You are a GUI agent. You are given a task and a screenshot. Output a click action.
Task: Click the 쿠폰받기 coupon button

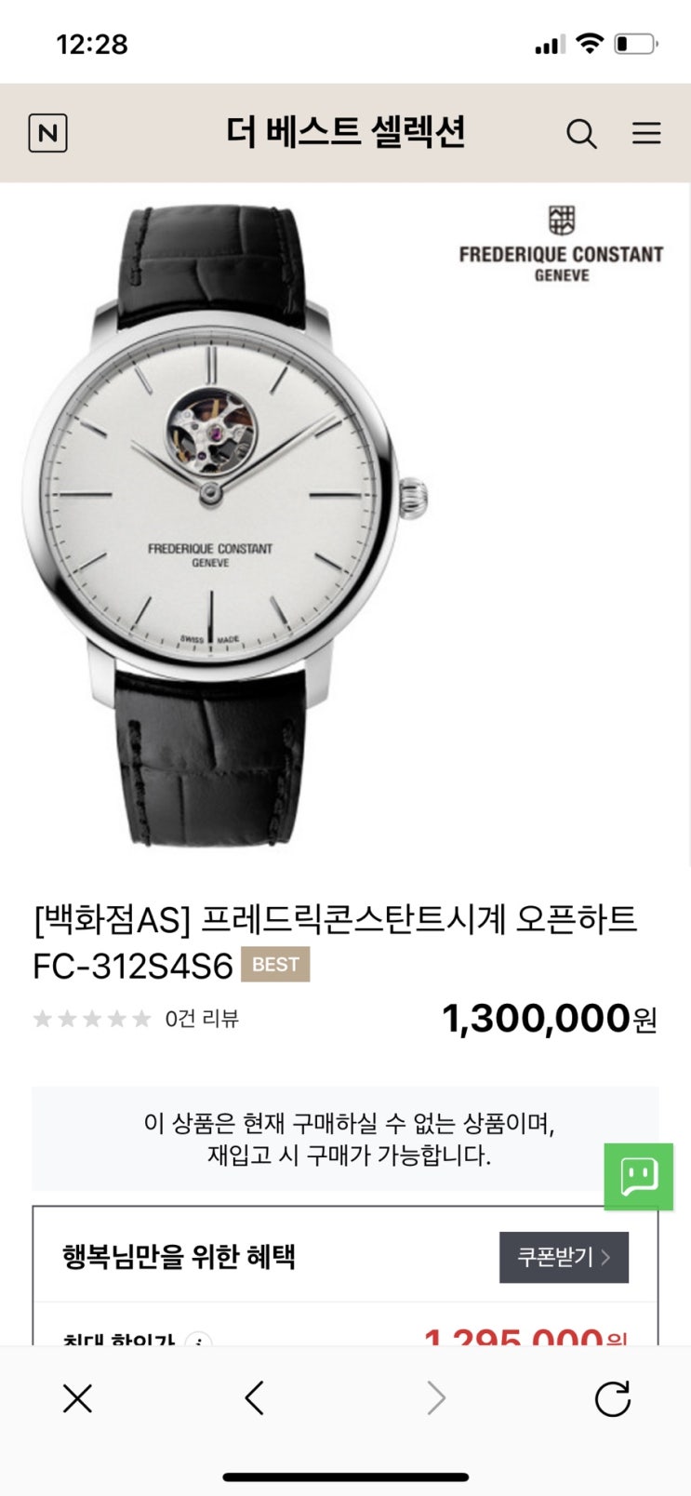(x=564, y=1257)
